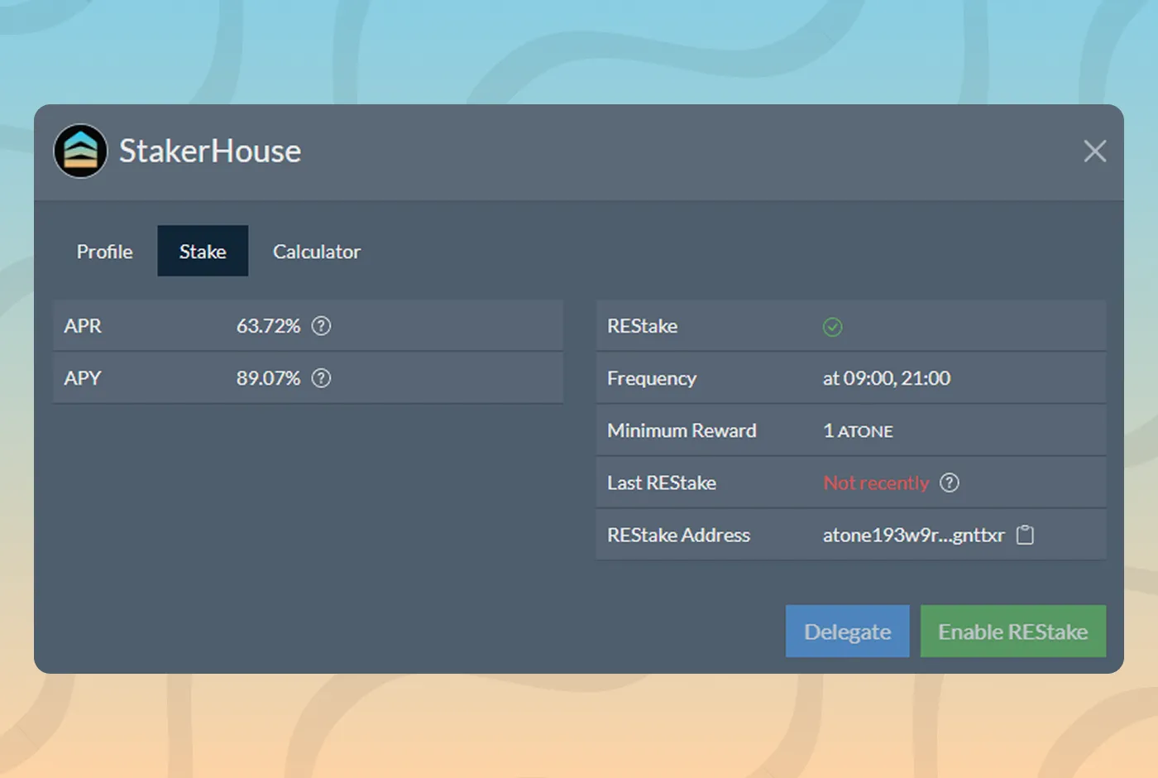
Task: Enable REStake using the green button
Action: coord(1012,632)
